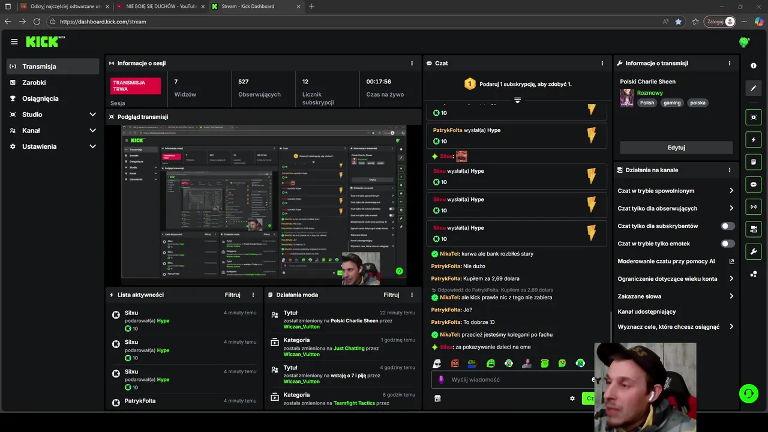This screenshot has height=432, width=768.
Task: Open the shop icon below chat input
Action: coord(437,398)
